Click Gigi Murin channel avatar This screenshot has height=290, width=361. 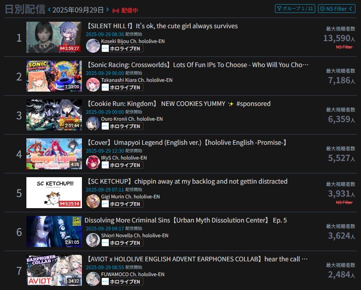(x=93, y=201)
